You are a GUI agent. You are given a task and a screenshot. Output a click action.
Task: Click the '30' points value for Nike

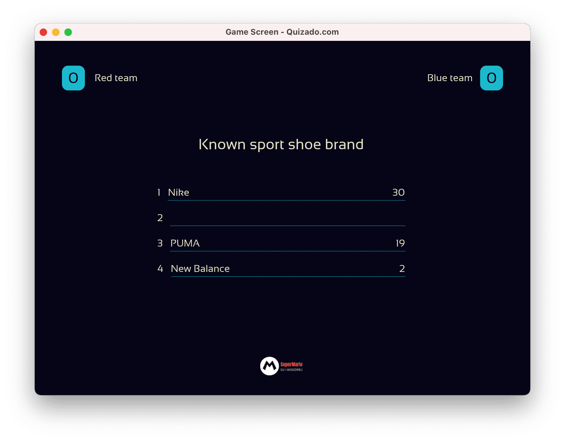tap(398, 192)
